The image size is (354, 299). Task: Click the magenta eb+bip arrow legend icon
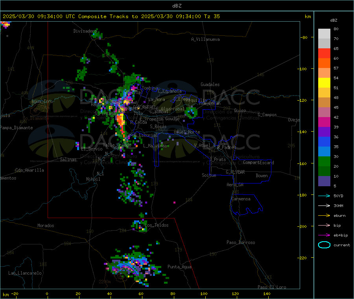[x=324, y=235]
